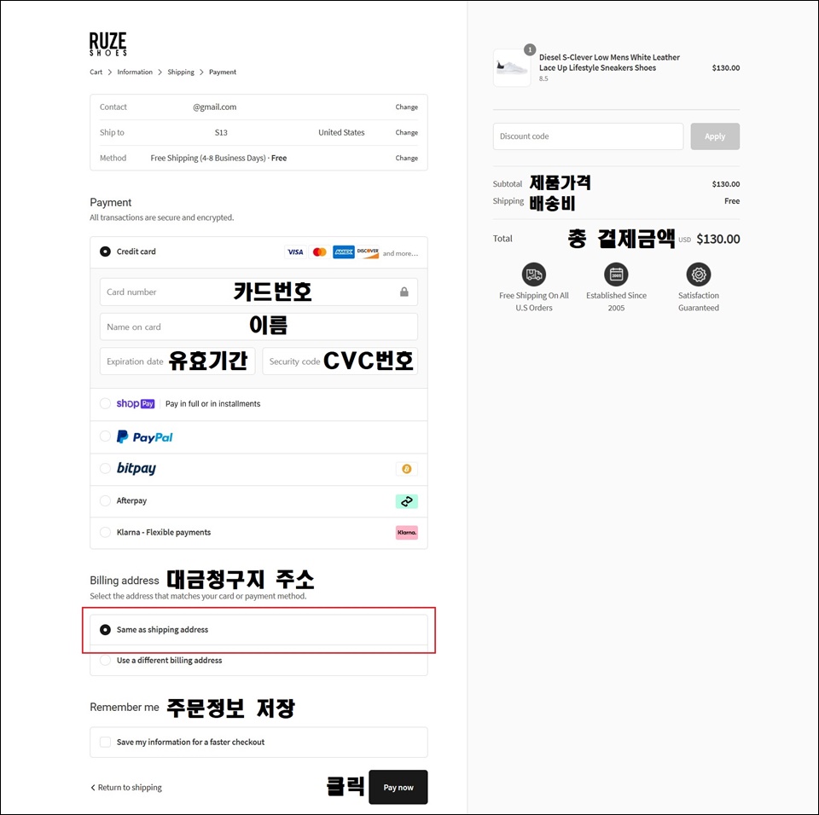Click 'Pay in full or in installments' text

coord(213,403)
